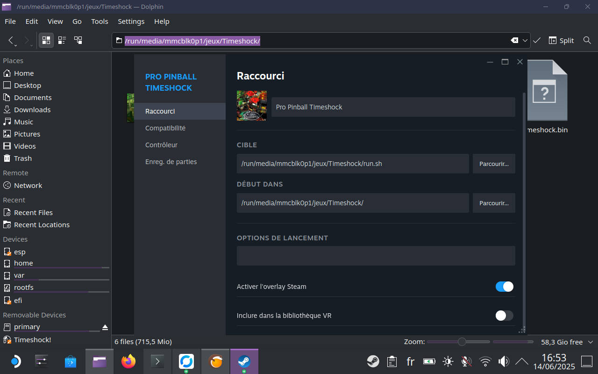Open the View menu
Image resolution: width=598 pixels, height=374 pixels.
55,22
